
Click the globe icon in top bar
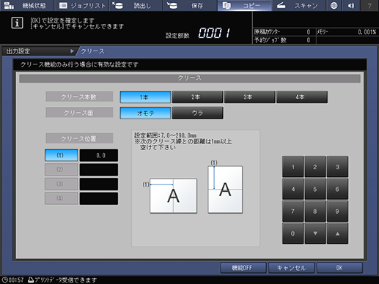tap(334, 5)
